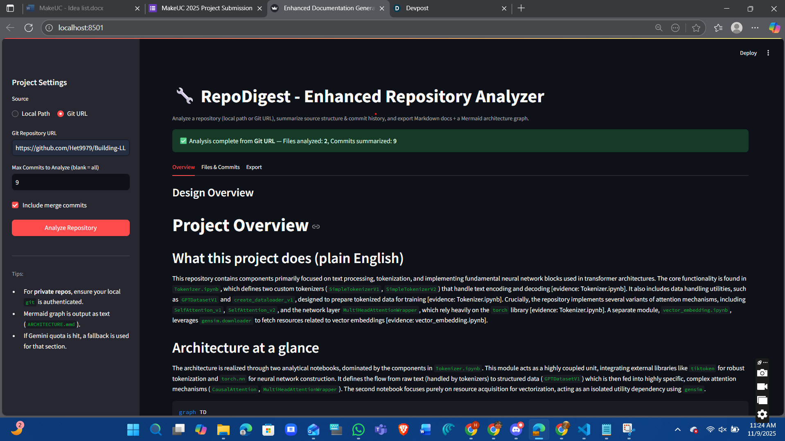Open Brave browser from the taskbar
Viewport: 785px width, 441px height.
click(x=403, y=430)
